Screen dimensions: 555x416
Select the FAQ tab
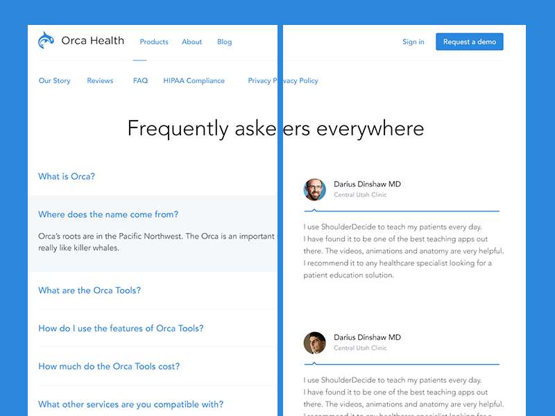click(x=140, y=80)
